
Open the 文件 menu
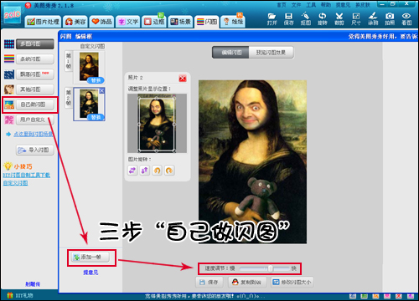[296, 5]
